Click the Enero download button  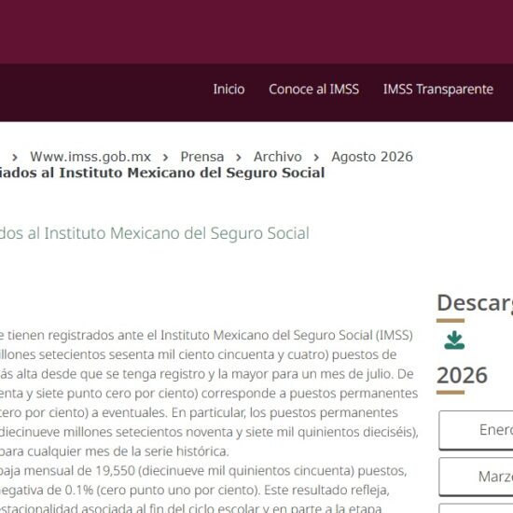[x=476, y=430]
